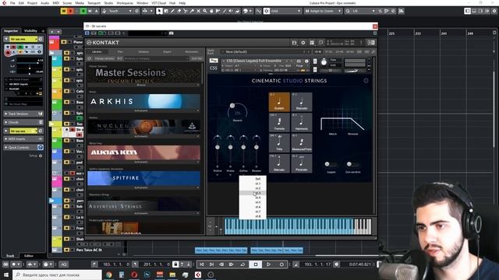Select the Mute X tool
This screenshot has height=280, width=499.
[198, 11]
